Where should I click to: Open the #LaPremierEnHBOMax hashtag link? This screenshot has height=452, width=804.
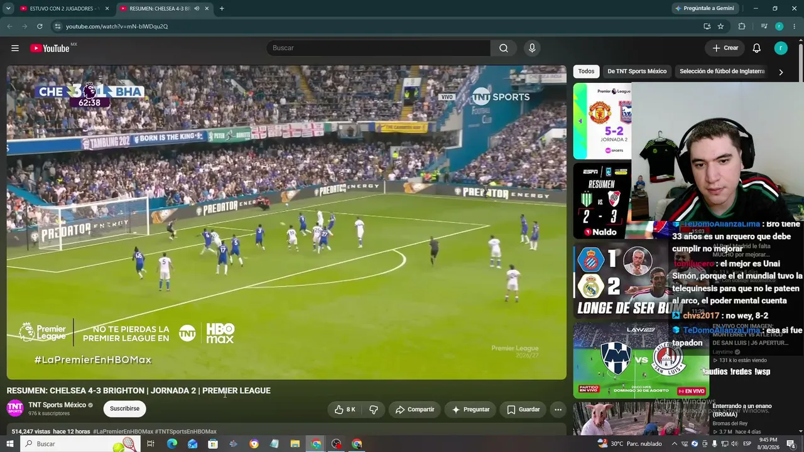123,432
